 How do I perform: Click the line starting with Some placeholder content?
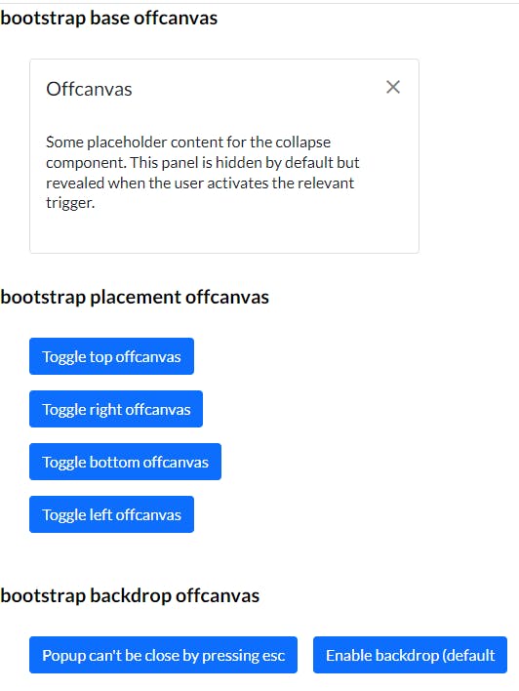pyautogui.click(x=188, y=142)
